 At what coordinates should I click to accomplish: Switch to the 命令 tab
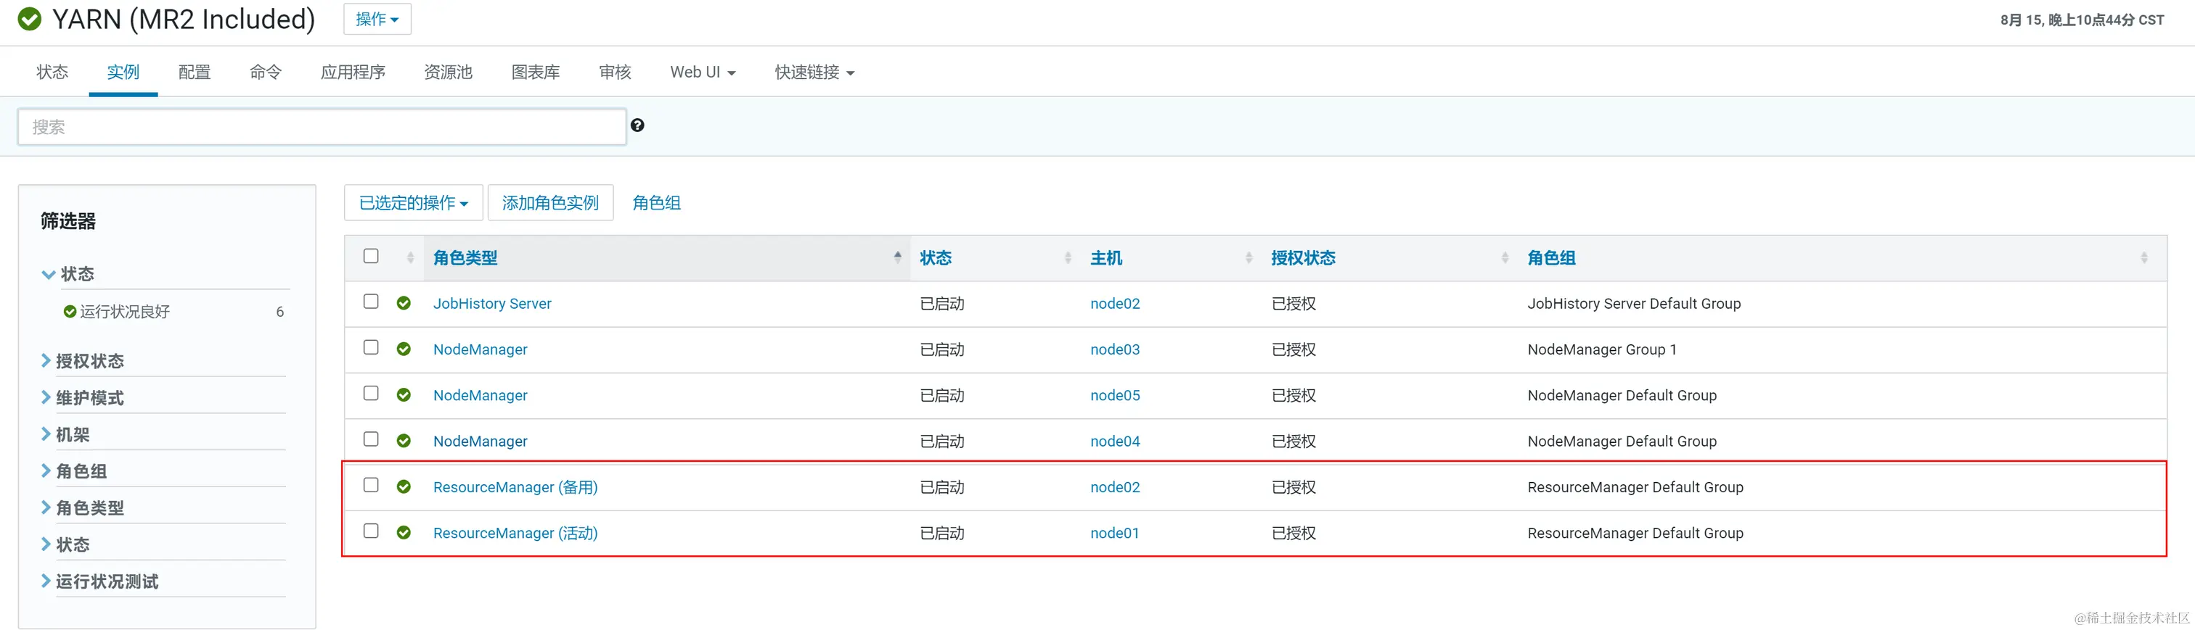[265, 72]
